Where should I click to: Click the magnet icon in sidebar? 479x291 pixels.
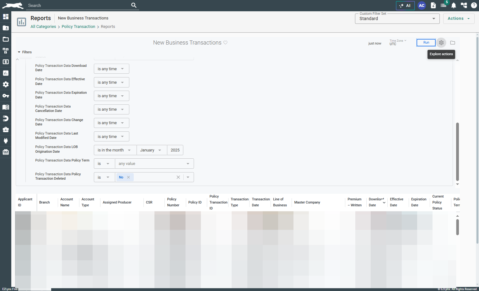(6, 118)
